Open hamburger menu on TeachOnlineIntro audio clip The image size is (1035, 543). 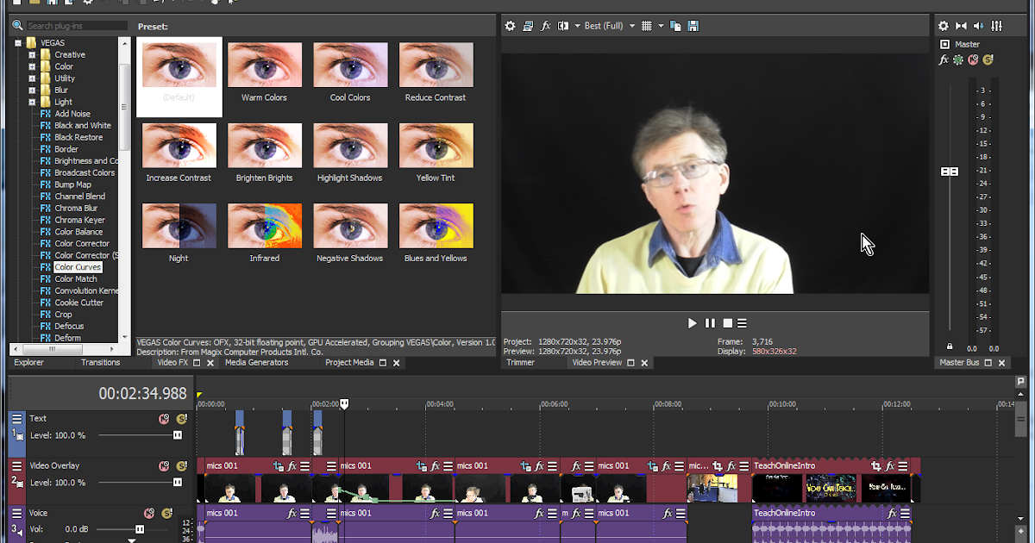pos(903,513)
